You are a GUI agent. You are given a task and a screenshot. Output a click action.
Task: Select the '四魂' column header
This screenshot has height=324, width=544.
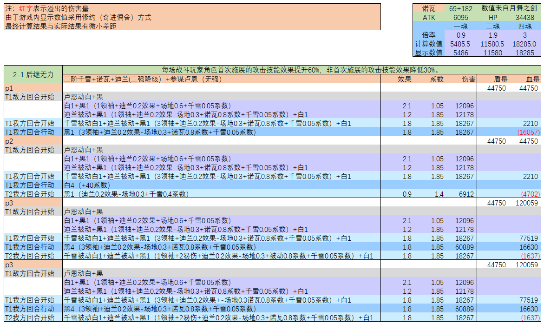[x=524, y=26]
